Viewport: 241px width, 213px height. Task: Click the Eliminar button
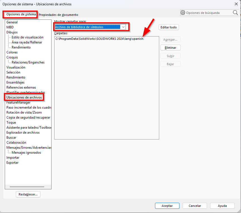pos(170,48)
